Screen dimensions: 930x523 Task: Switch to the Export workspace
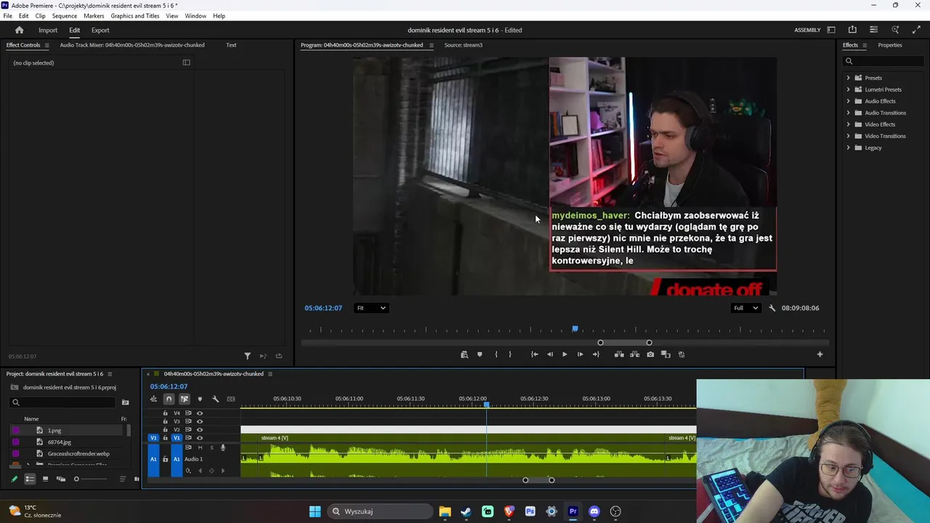click(100, 31)
